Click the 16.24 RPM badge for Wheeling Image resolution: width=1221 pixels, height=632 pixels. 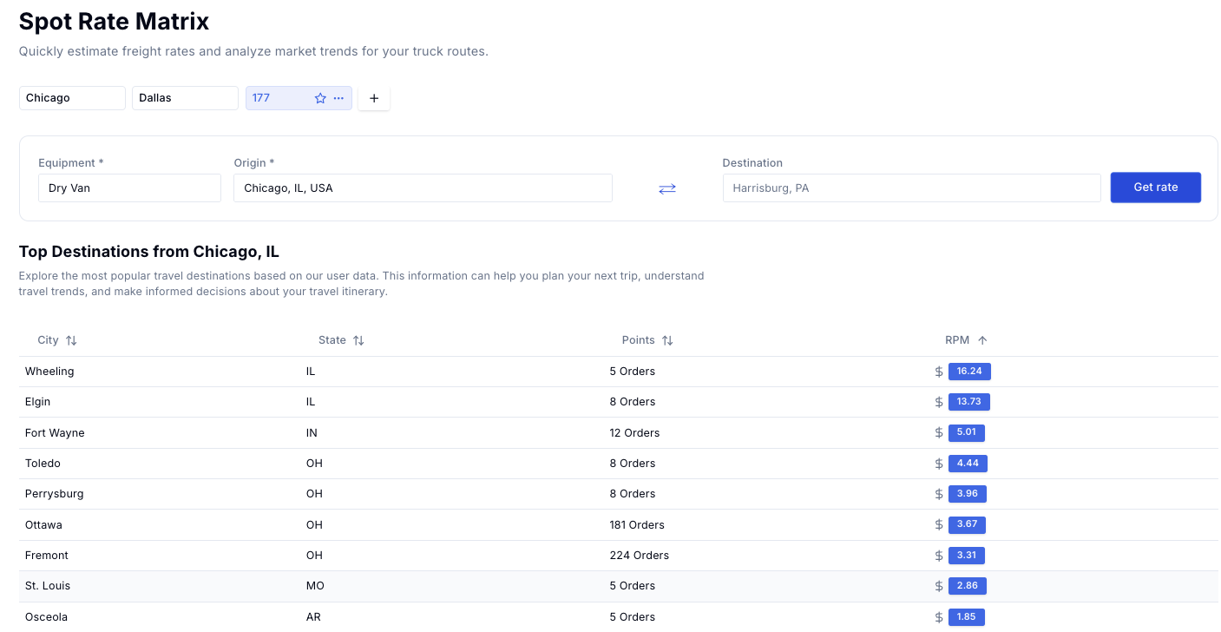[968, 372]
